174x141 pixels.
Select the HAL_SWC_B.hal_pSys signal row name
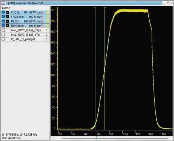(x=27, y=30)
